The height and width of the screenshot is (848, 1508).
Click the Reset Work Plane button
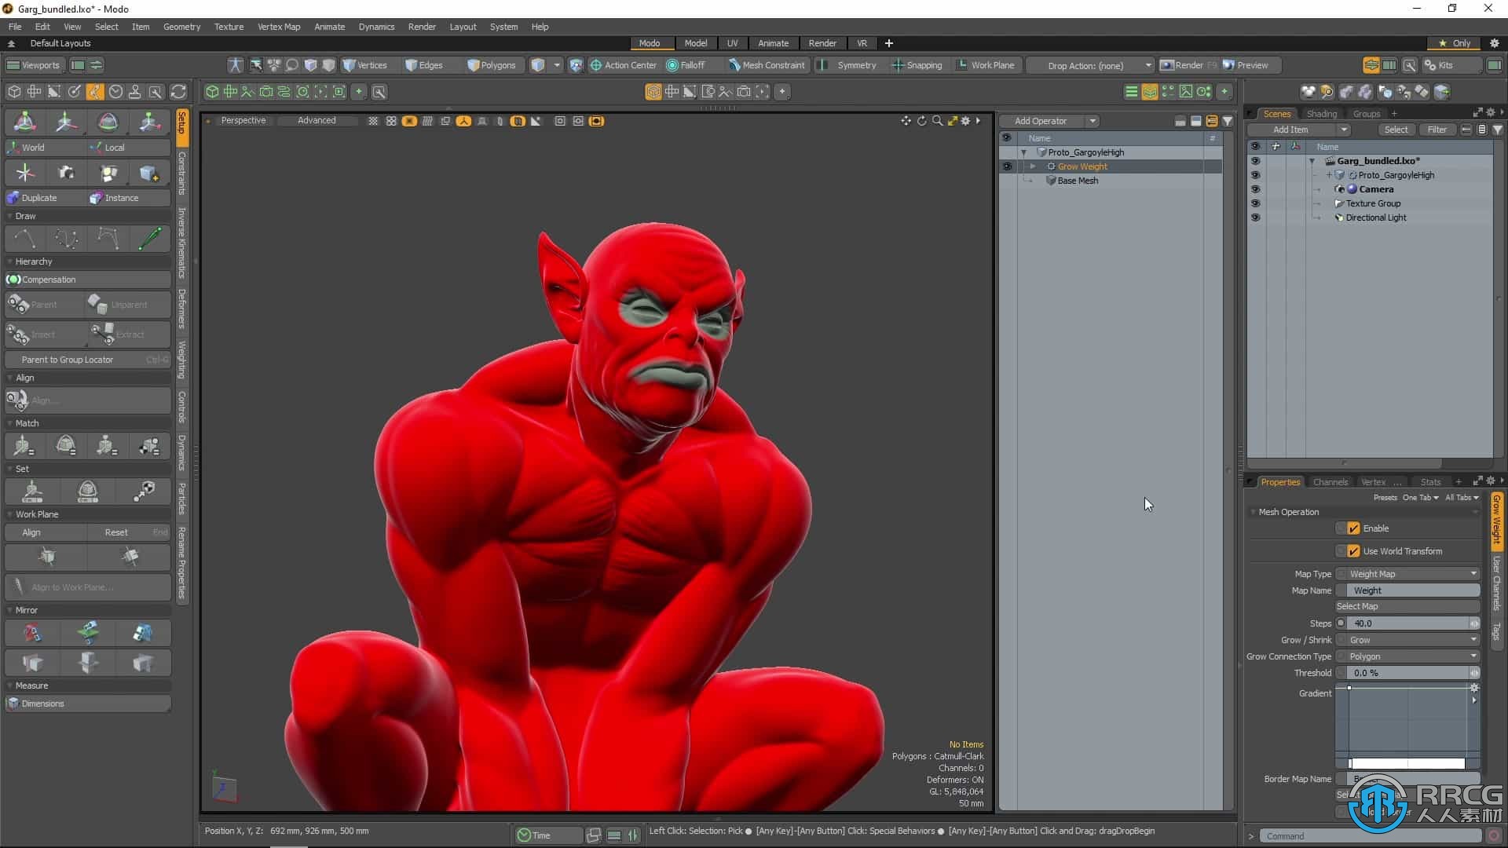point(116,532)
